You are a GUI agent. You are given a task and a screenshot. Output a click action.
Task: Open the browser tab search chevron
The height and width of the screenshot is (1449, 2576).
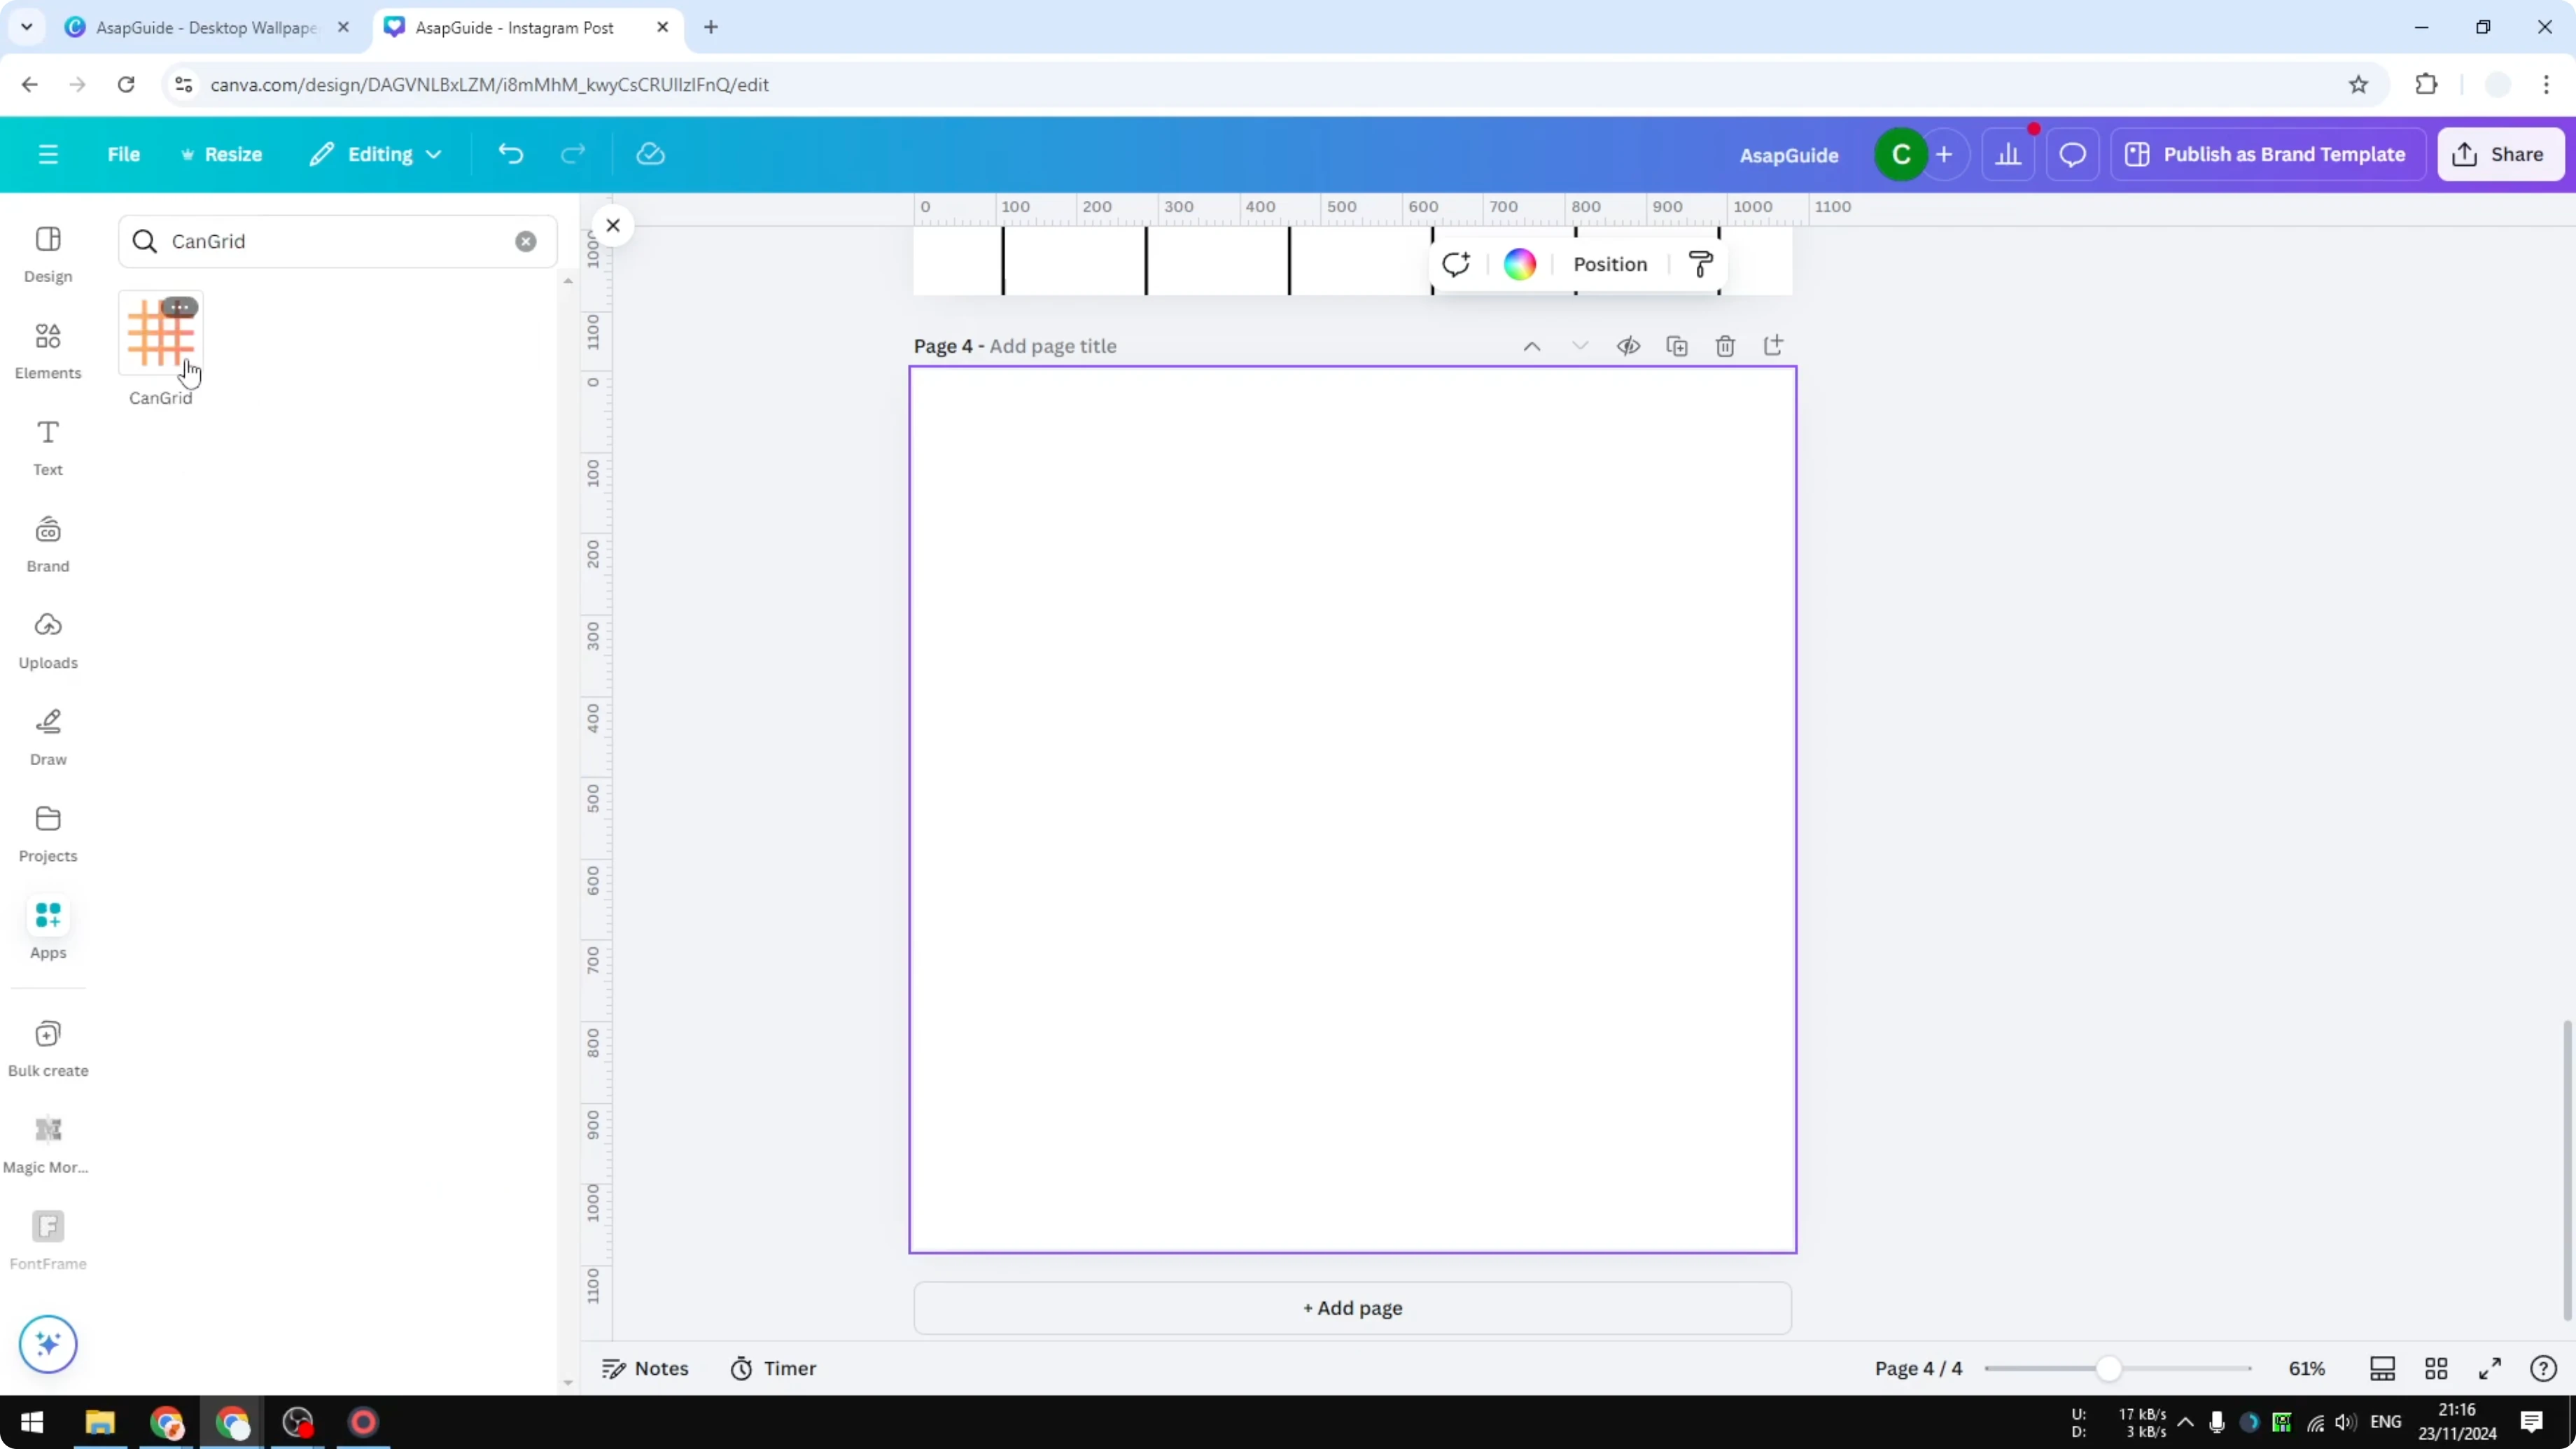(x=26, y=27)
